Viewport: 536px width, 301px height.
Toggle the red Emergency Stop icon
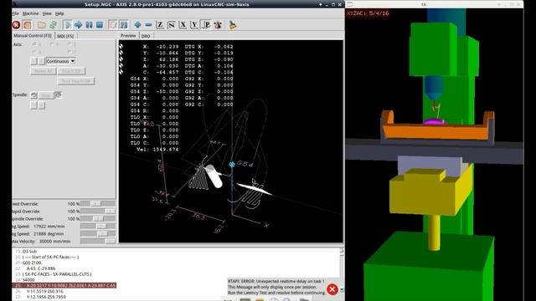16,25
